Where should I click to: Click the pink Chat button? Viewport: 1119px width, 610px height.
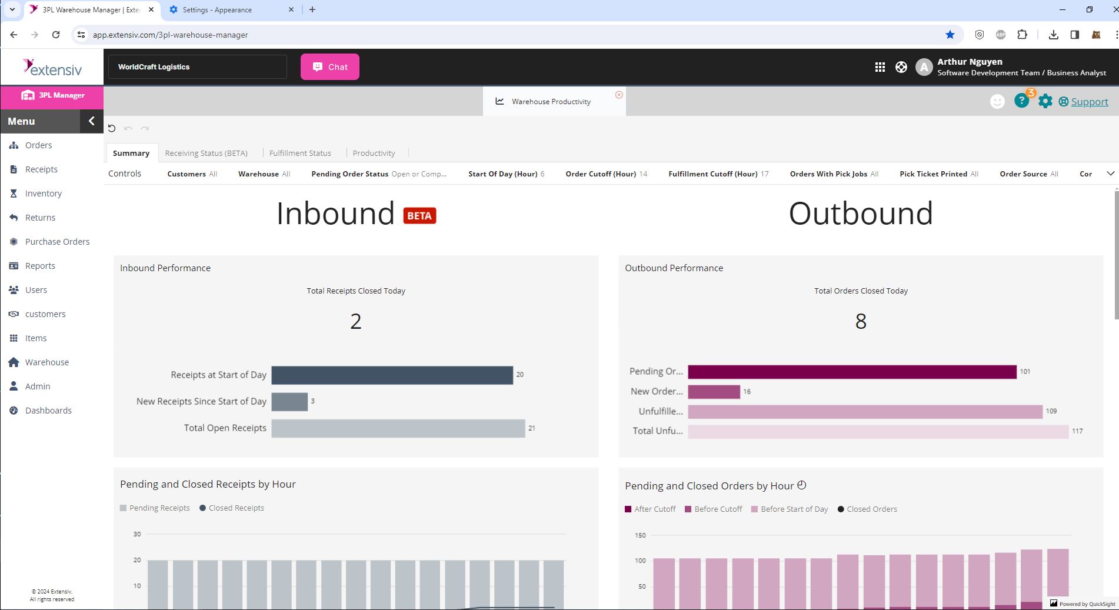(x=330, y=67)
